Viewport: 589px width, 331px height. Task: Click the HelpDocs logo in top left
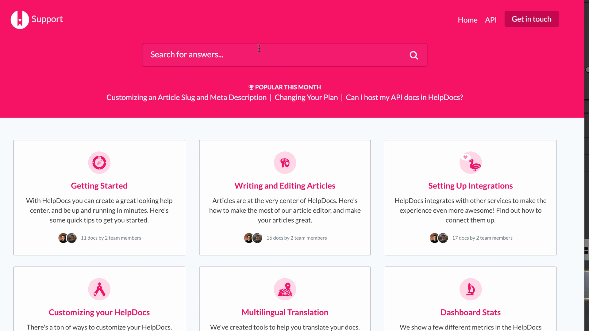pyautogui.click(x=19, y=19)
